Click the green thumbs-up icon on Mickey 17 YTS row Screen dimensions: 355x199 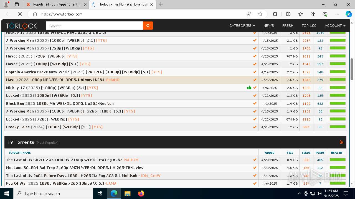pyautogui.click(x=249, y=88)
